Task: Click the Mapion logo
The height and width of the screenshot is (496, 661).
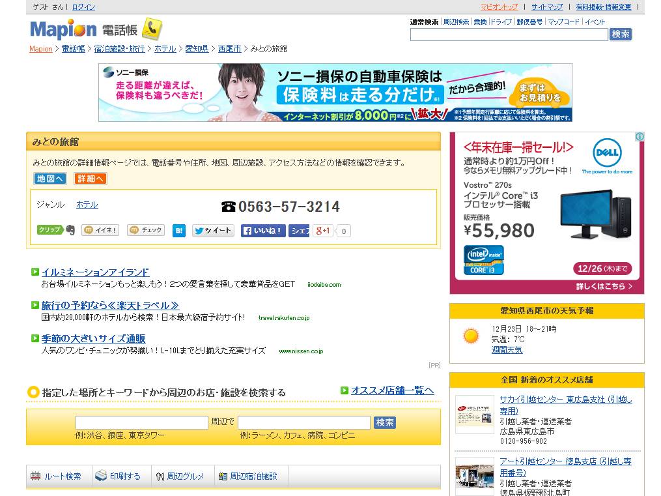Action: [63, 29]
